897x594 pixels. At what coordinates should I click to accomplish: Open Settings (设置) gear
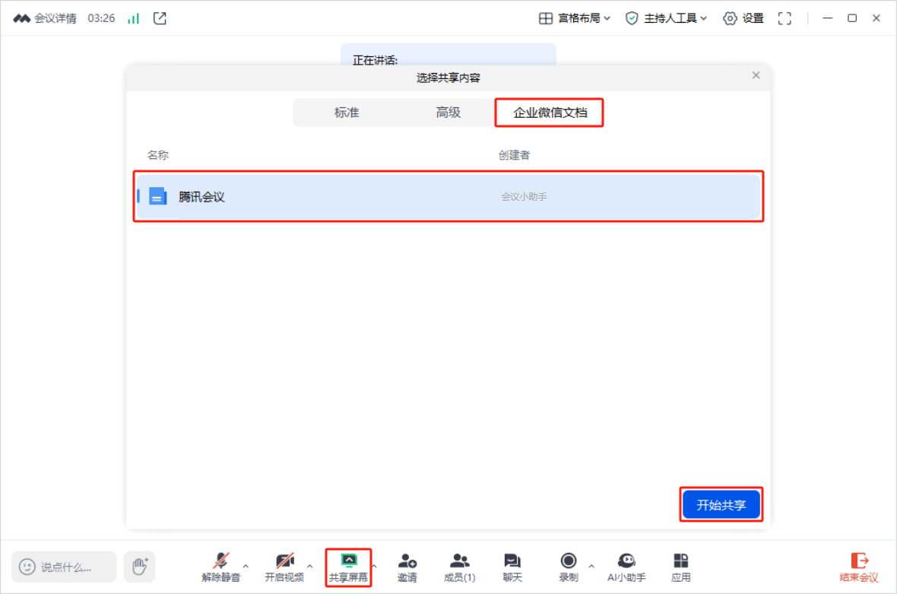(x=743, y=18)
